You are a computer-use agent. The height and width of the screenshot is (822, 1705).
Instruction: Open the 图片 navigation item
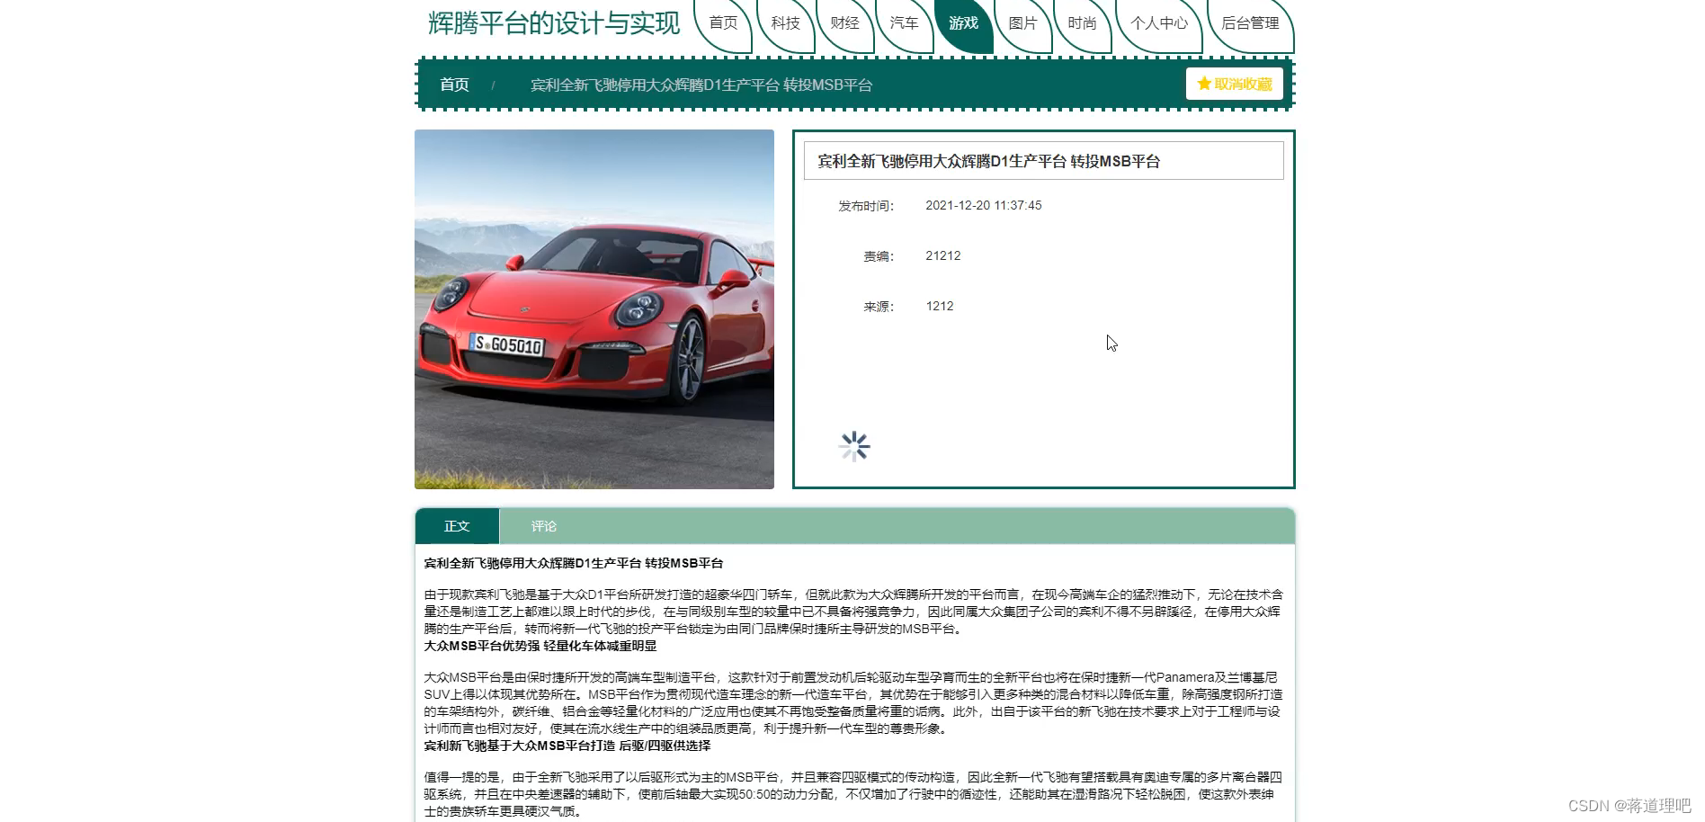pyautogui.click(x=1022, y=24)
